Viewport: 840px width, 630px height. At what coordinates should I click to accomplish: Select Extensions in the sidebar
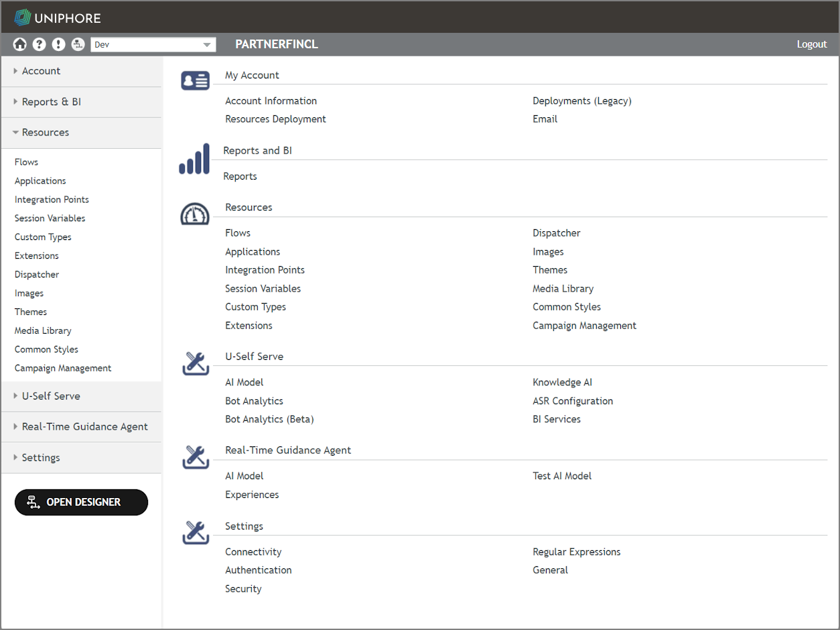[37, 256]
